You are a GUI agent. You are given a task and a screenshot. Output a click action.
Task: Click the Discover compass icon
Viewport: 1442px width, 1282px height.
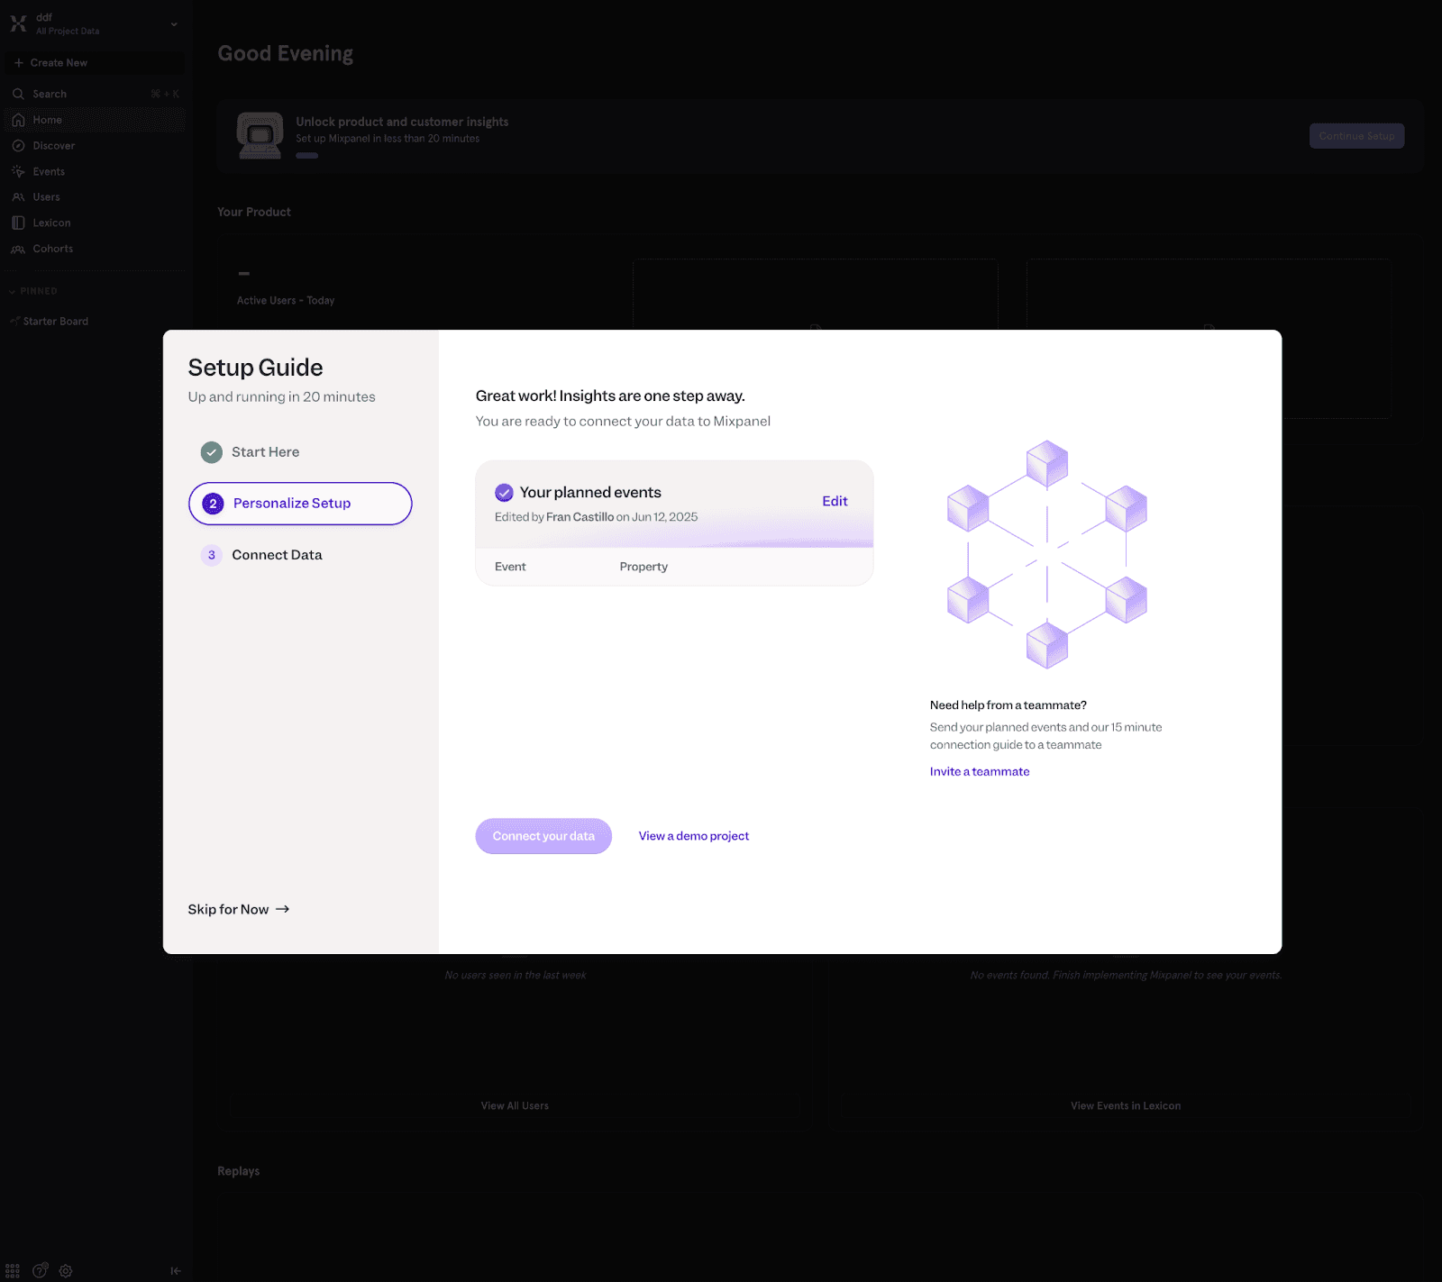click(x=18, y=146)
